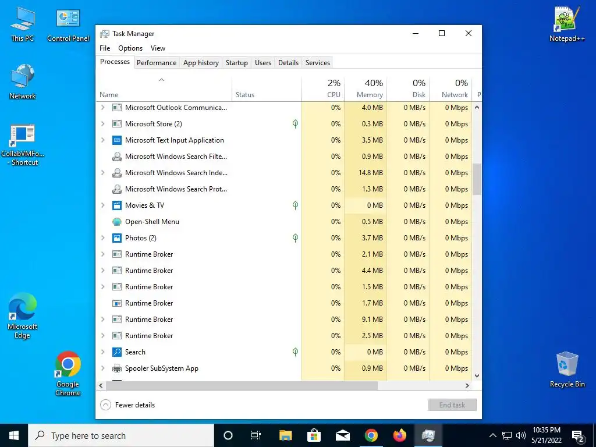This screenshot has width=596, height=447.
Task: Open Mail app from taskbar
Action: [x=342, y=435]
